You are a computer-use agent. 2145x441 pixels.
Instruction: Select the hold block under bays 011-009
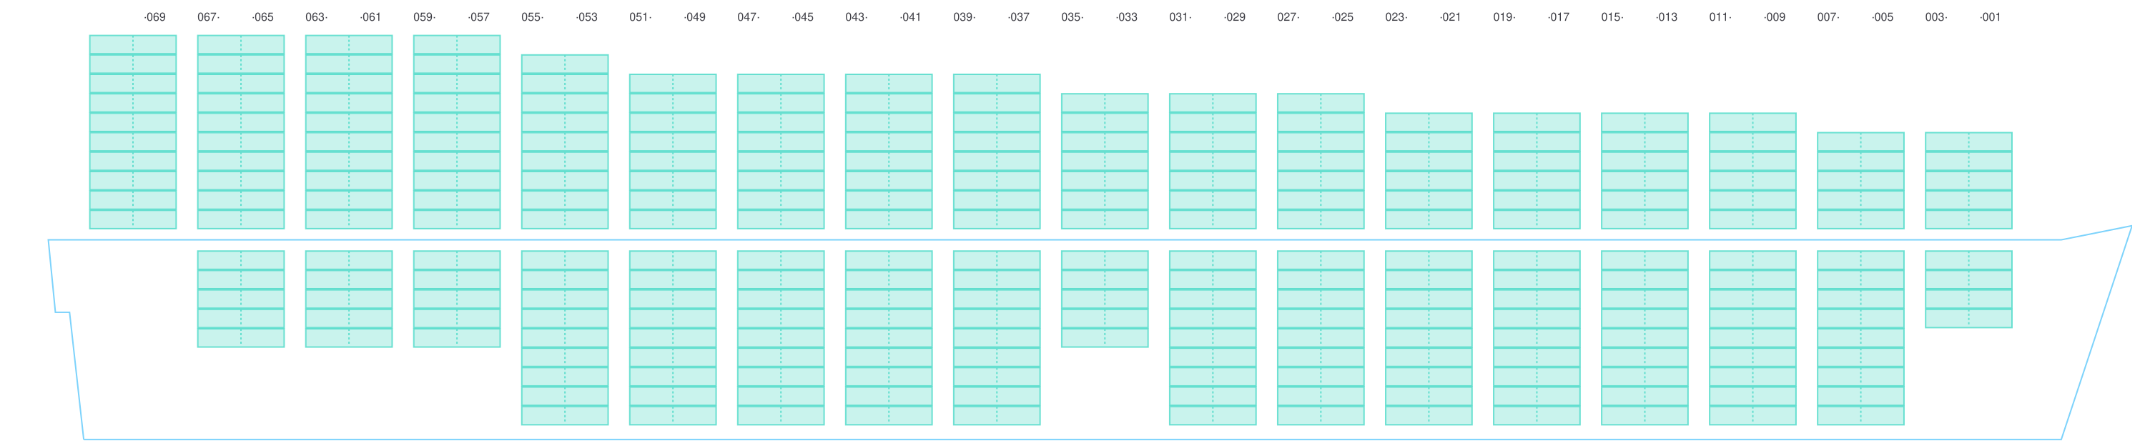pyautogui.click(x=1752, y=337)
